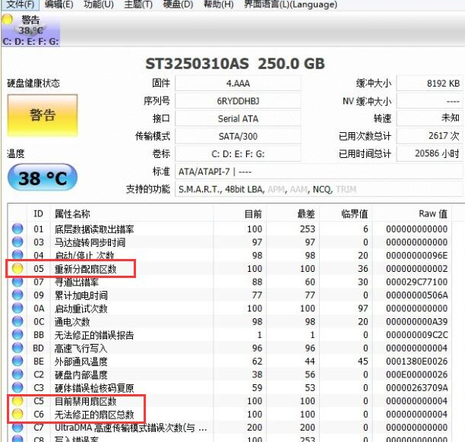Click the disk title ST3250310AS 250.0 GB

tap(235, 64)
